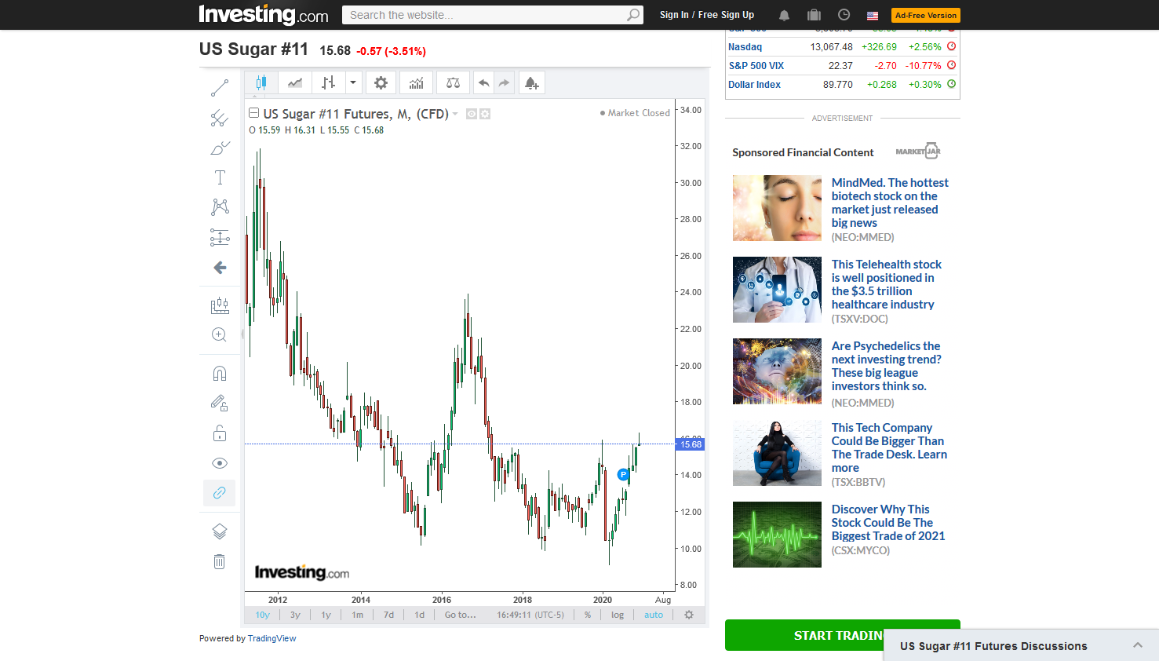Toggle percentage scale
This screenshot has height=661, width=1159.
(588, 615)
